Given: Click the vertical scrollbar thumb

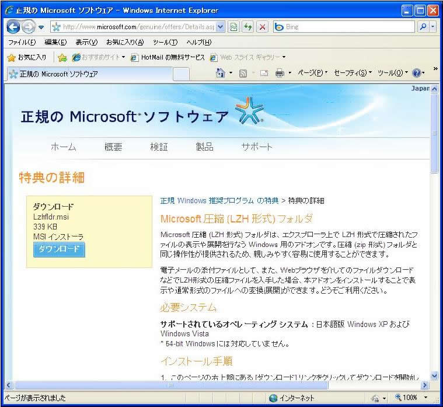Looking at the screenshot, I should click(434, 133).
